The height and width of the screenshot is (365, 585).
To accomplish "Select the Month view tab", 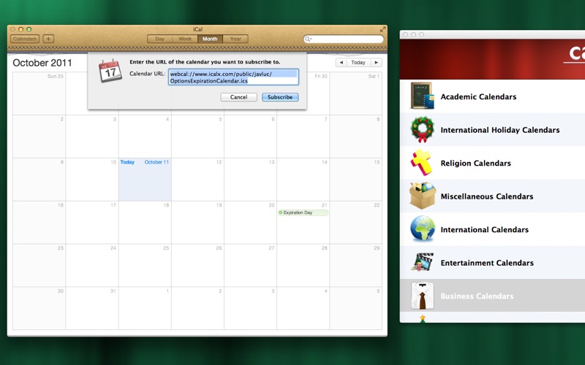I will point(210,39).
